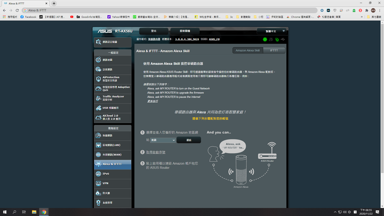Open a new Chrome tab
Viewport: 384px width, 216px height.
point(54,3)
